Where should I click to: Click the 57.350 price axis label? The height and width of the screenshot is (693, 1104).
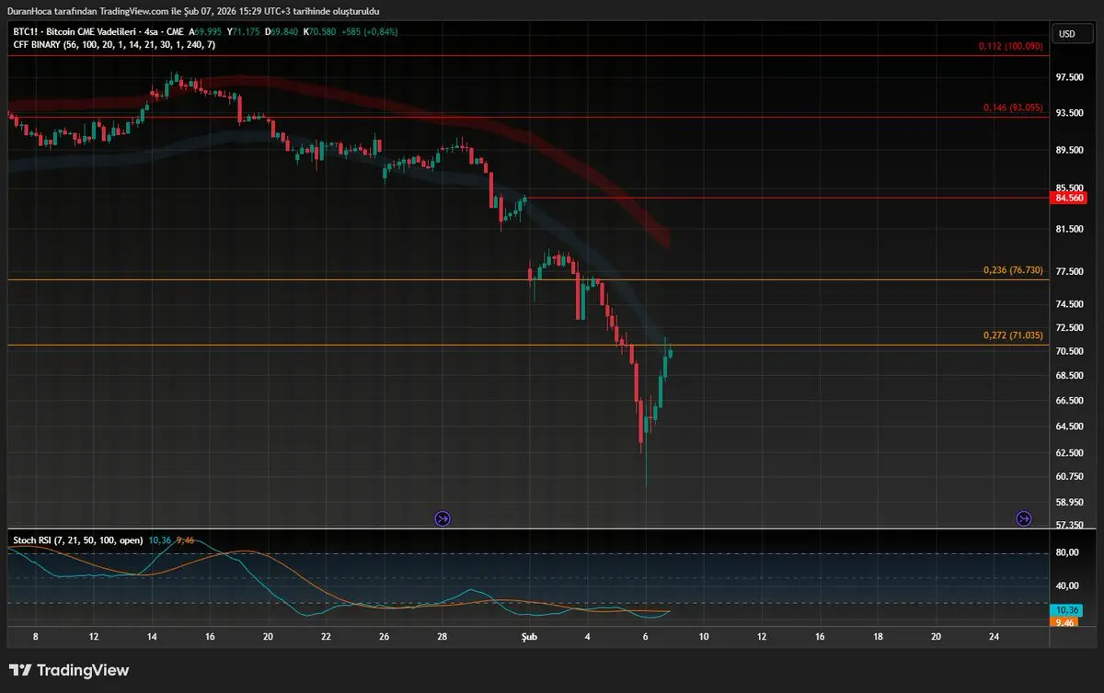coord(1069,525)
